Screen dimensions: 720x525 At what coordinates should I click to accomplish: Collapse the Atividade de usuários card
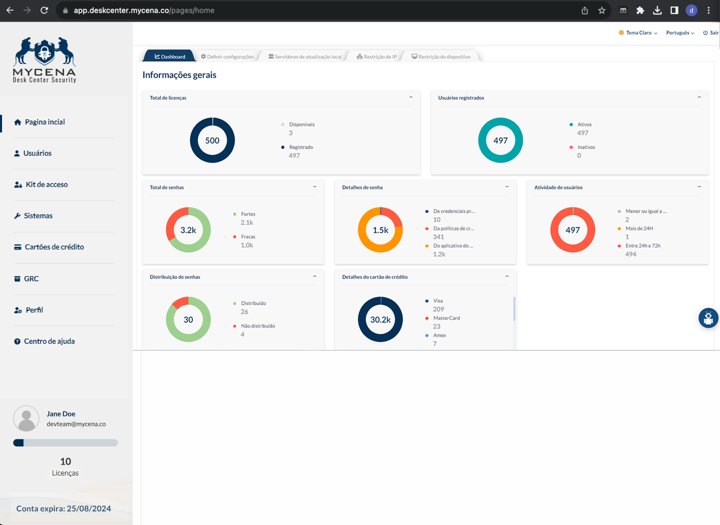(x=699, y=187)
